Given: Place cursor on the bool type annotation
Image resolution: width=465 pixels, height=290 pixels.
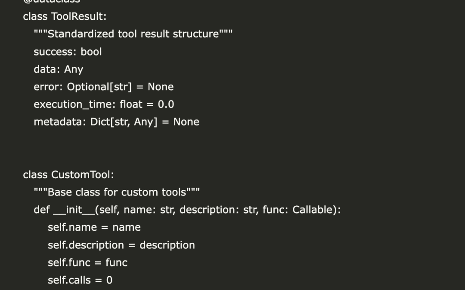Looking at the screenshot, I should pos(91,52).
